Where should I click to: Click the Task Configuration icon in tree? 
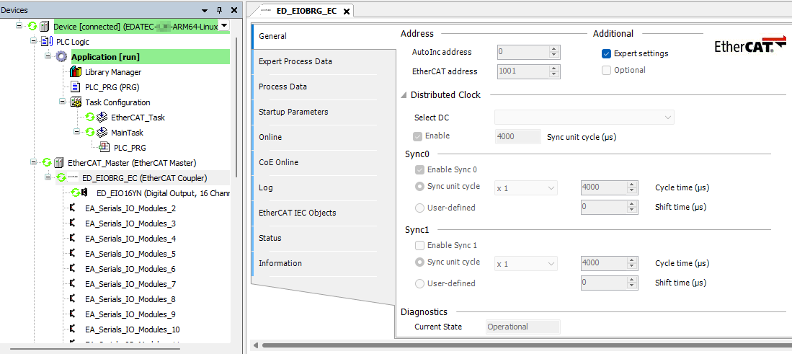(76, 102)
